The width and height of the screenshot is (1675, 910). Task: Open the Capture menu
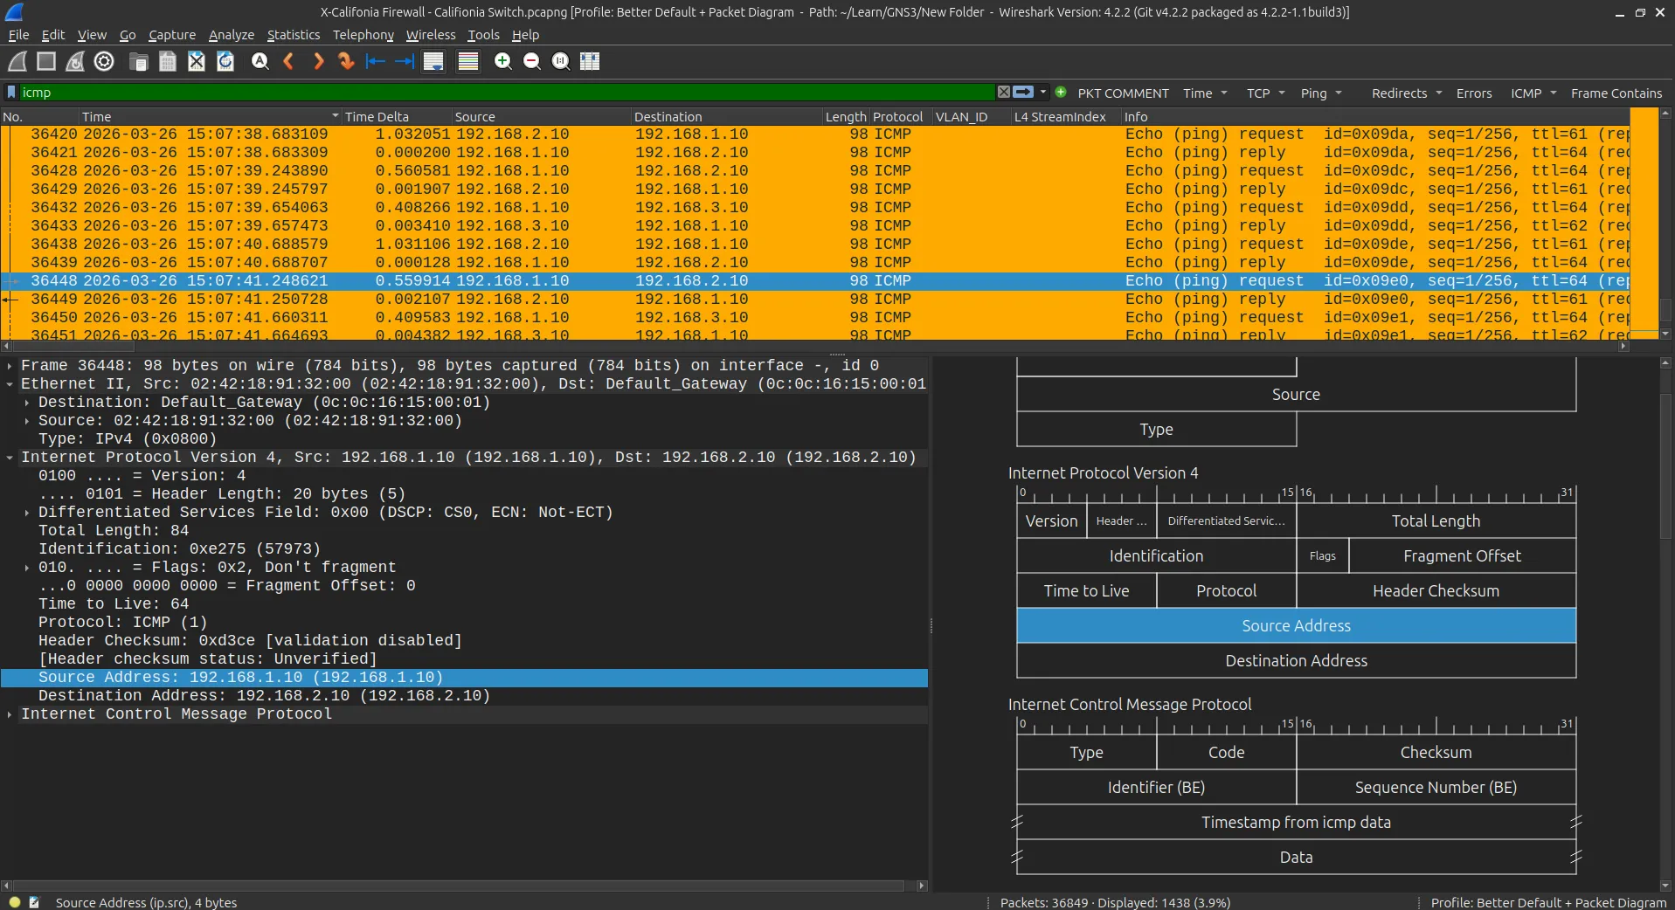172,35
